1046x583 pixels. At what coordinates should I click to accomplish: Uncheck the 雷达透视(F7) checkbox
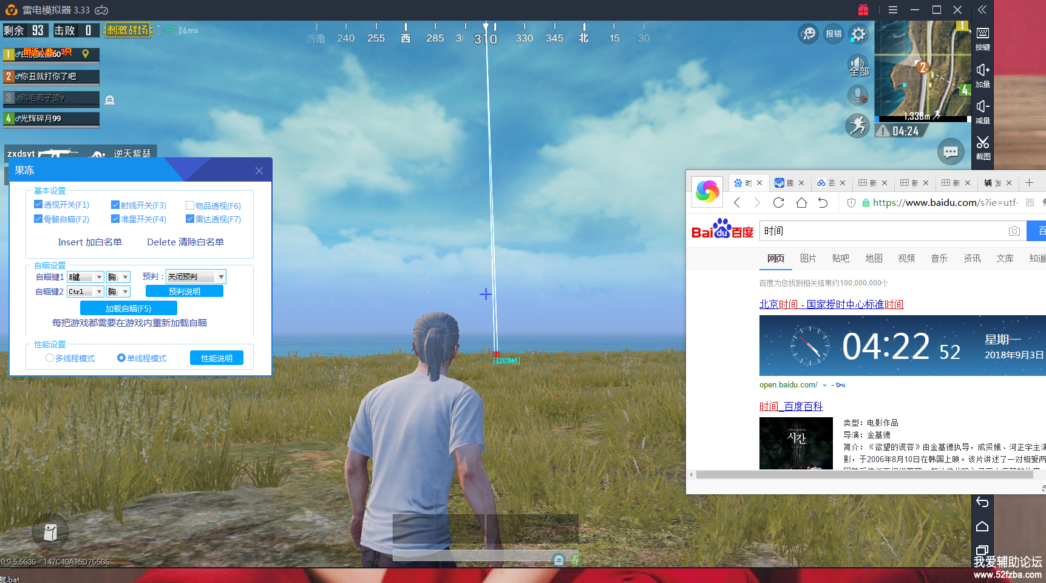point(190,219)
